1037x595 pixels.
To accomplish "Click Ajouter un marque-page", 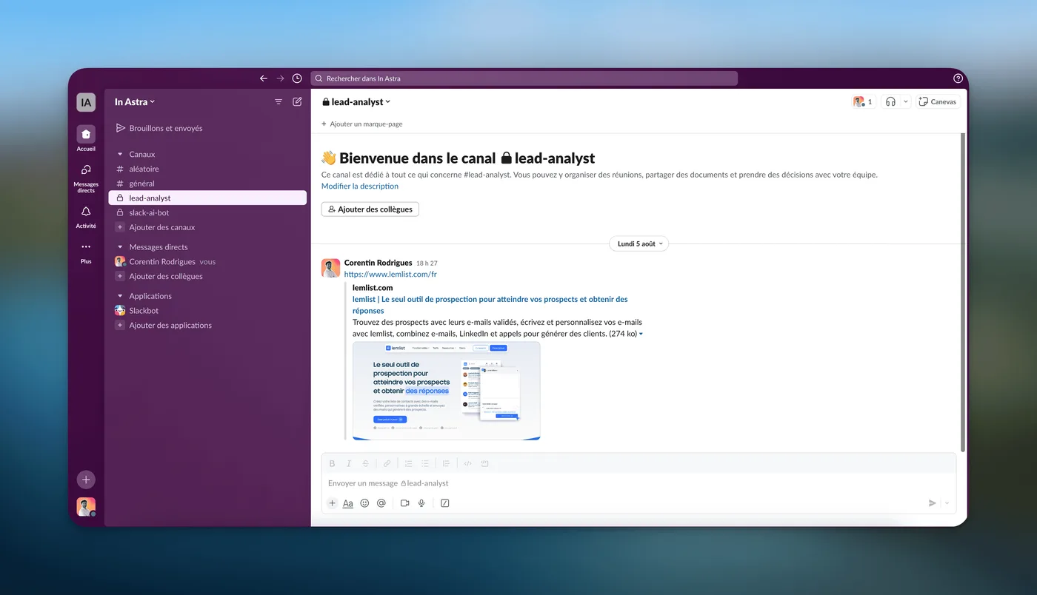I will 362,124.
